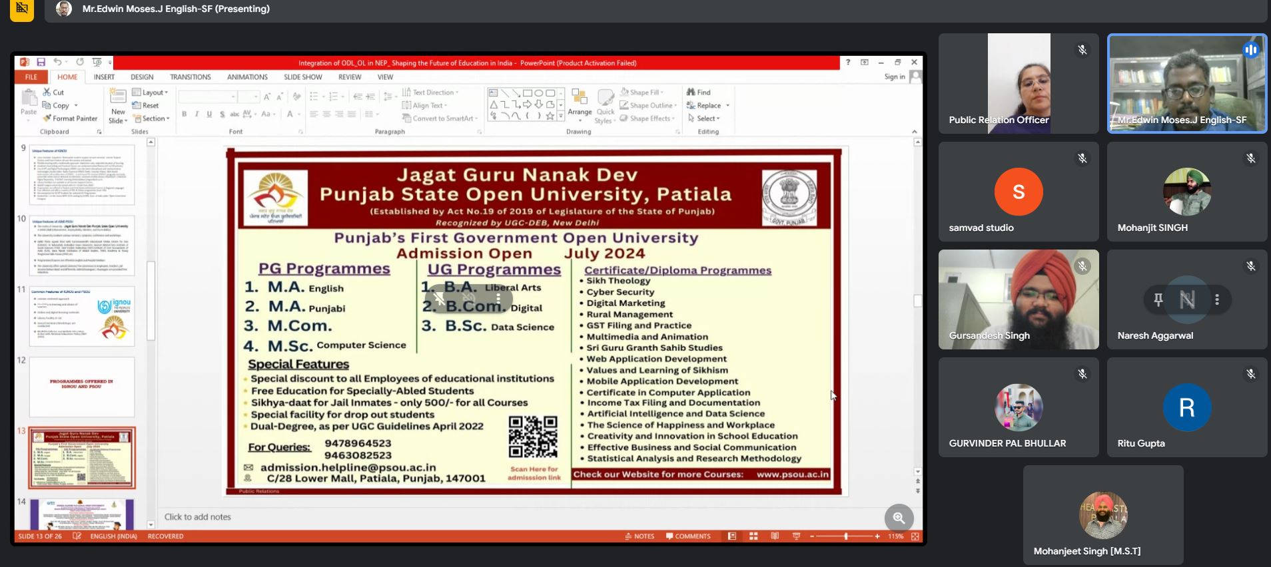This screenshot has height=567, width=1271.
Task: Select the 5-point Star shape
Action: coord(550,116)
